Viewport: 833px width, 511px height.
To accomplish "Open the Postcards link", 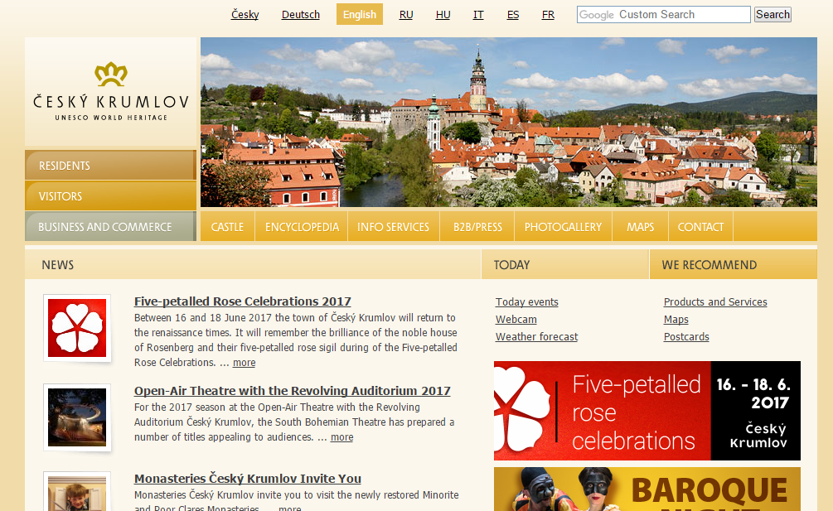I will [x=685, y=337].
